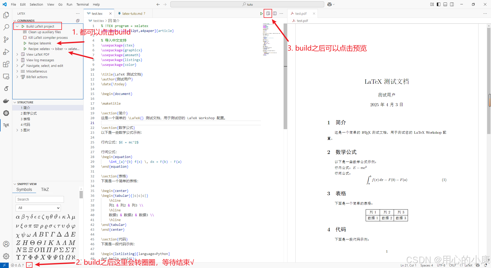Screen dimensions: 491x268
Task: Open Accounts menu in activity bar
Action: click(x=6, y=244)
